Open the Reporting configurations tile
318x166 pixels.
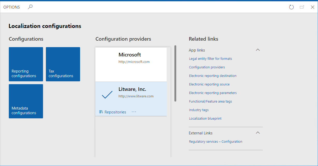(x=26, y=64)
